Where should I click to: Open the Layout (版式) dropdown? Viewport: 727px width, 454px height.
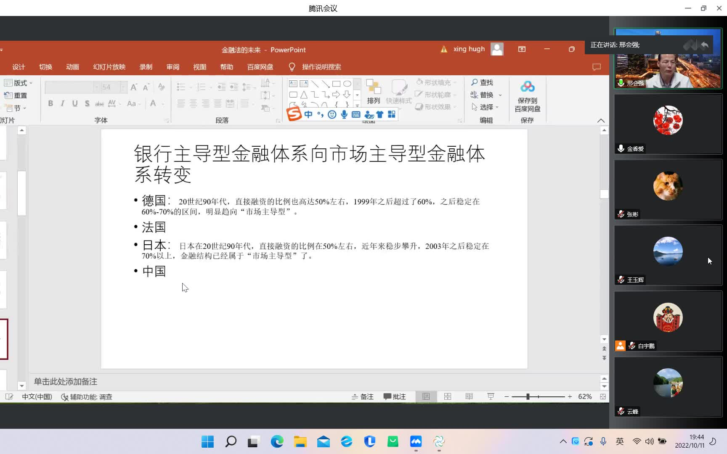point(18,83)
